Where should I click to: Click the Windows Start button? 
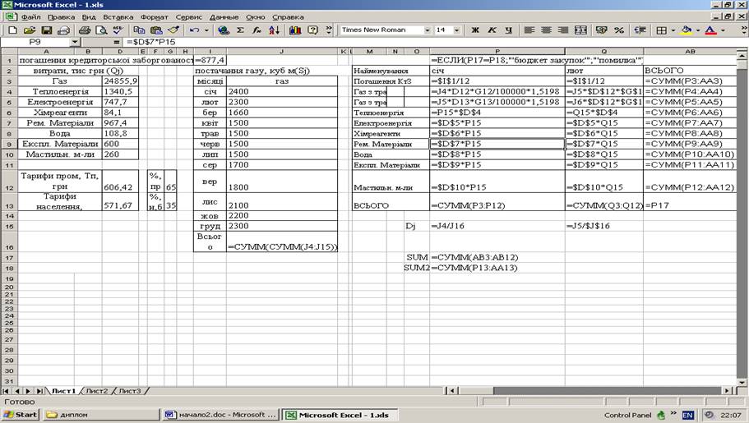coord(21,415)
